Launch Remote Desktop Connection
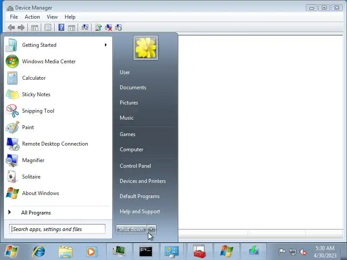This screenshot has height=260, width=347. click(58, 144)
